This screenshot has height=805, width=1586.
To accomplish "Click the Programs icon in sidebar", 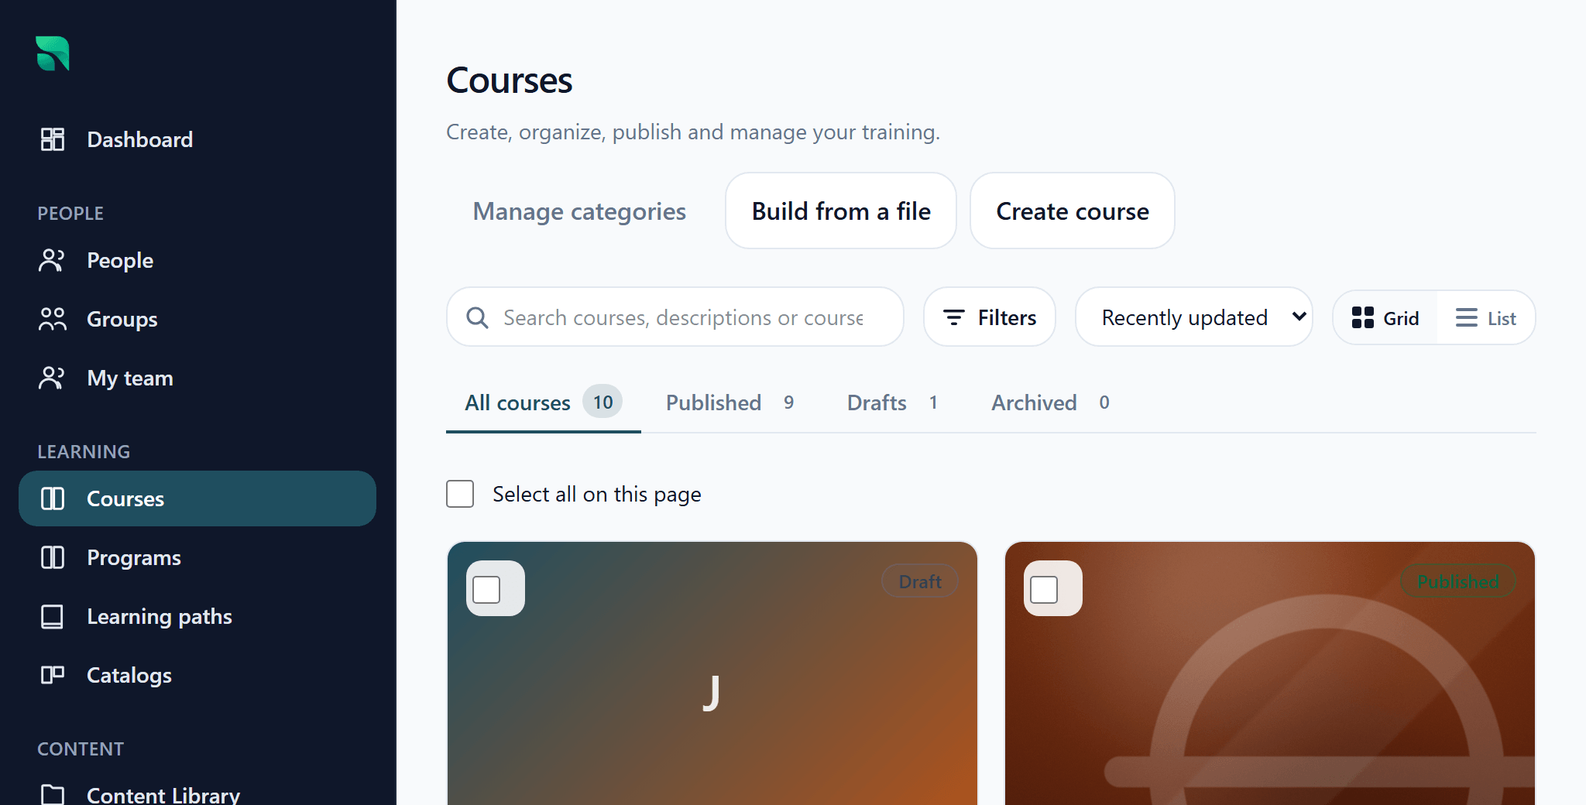I will pyautogui.click(x=53, y=557).
